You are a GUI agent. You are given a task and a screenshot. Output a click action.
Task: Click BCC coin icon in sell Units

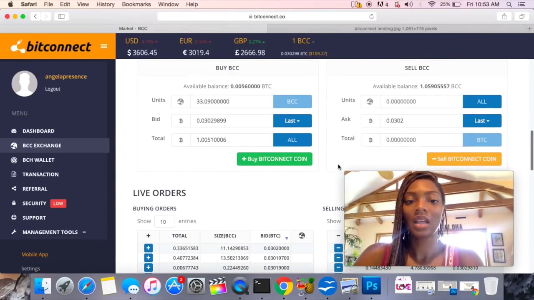coord(370,101)
